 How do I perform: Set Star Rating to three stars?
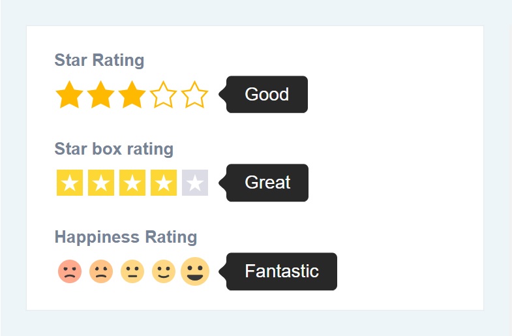coord(132,95)
